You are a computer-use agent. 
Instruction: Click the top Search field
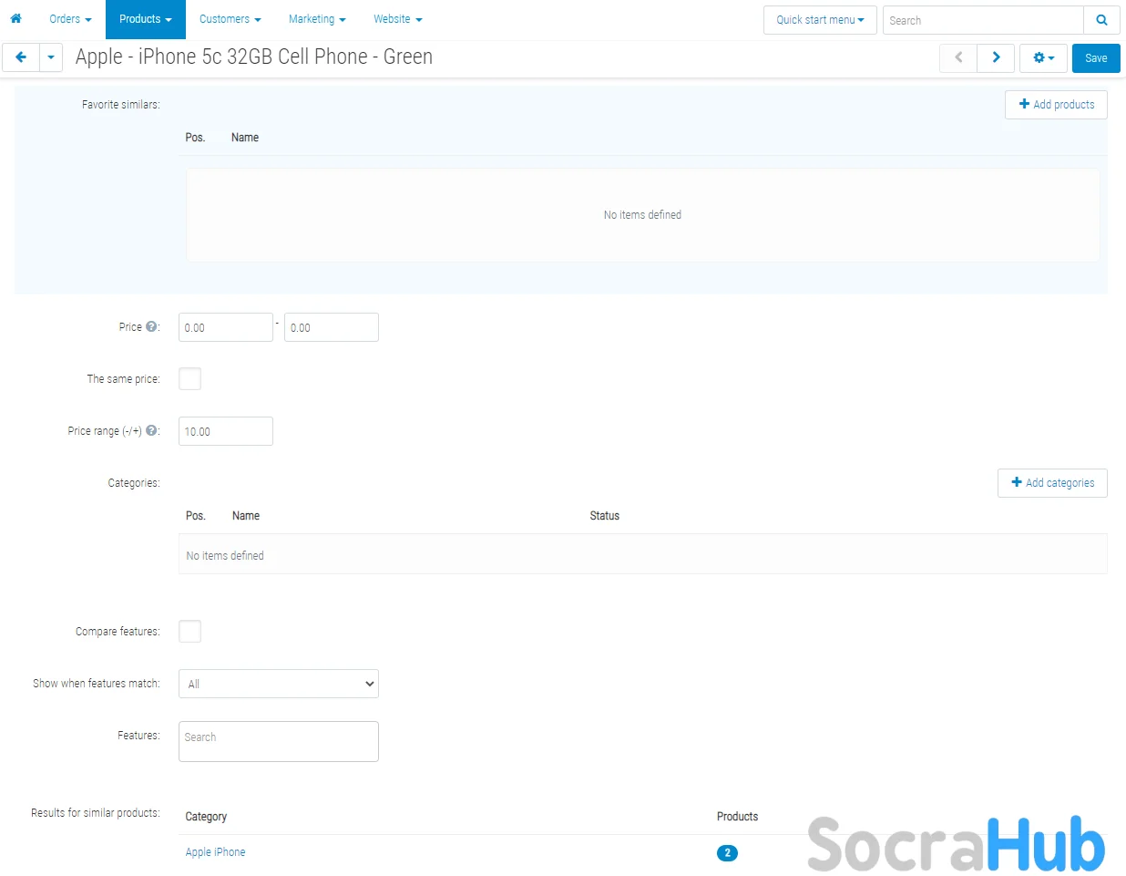click(983, 20)
